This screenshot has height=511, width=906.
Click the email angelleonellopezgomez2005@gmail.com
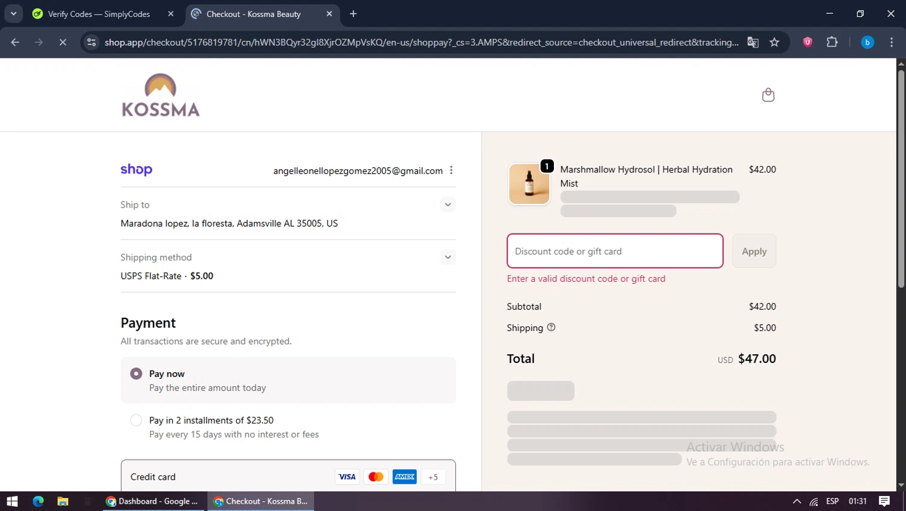pyautogui.click(x=358, y=171)
